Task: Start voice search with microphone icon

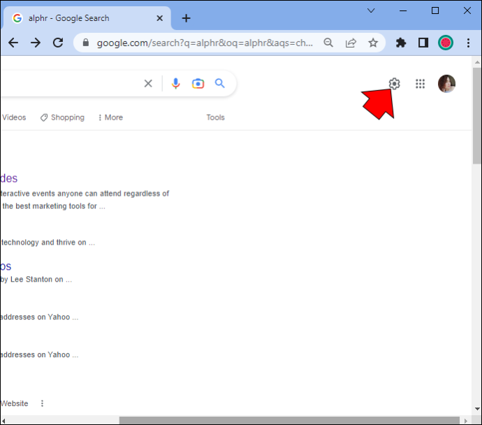Action: point(175,83)
